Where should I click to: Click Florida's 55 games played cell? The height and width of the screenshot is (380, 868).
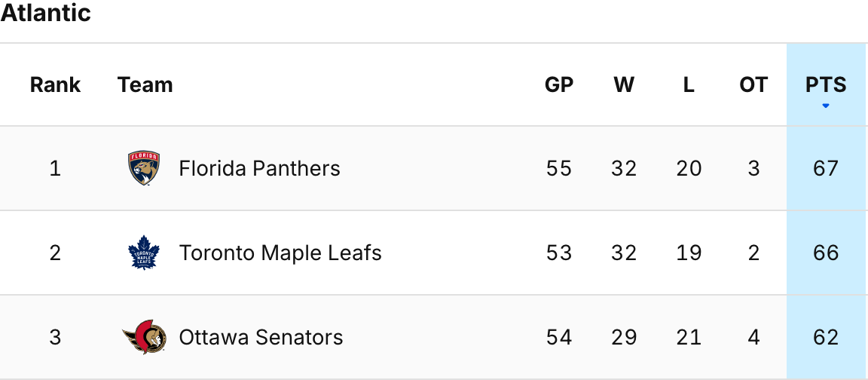point(559,168)
